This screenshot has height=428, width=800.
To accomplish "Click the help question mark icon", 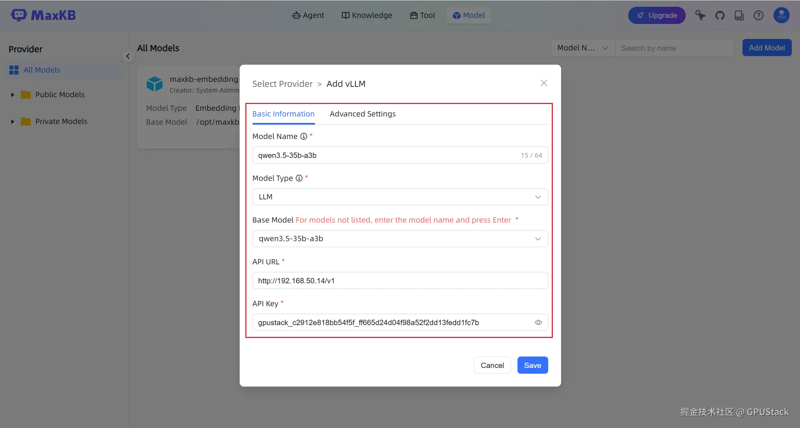I will [758, 15].
